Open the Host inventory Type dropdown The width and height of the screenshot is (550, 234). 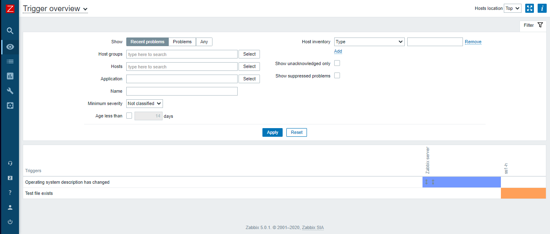369,42
